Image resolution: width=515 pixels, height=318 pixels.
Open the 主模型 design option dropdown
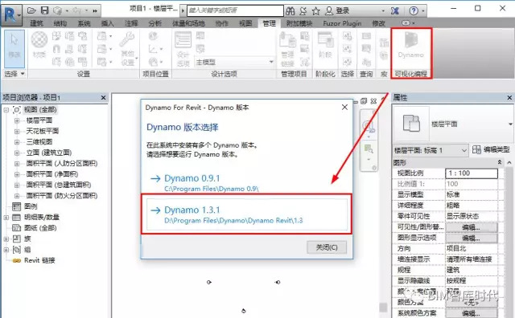[x=234, y=62]
